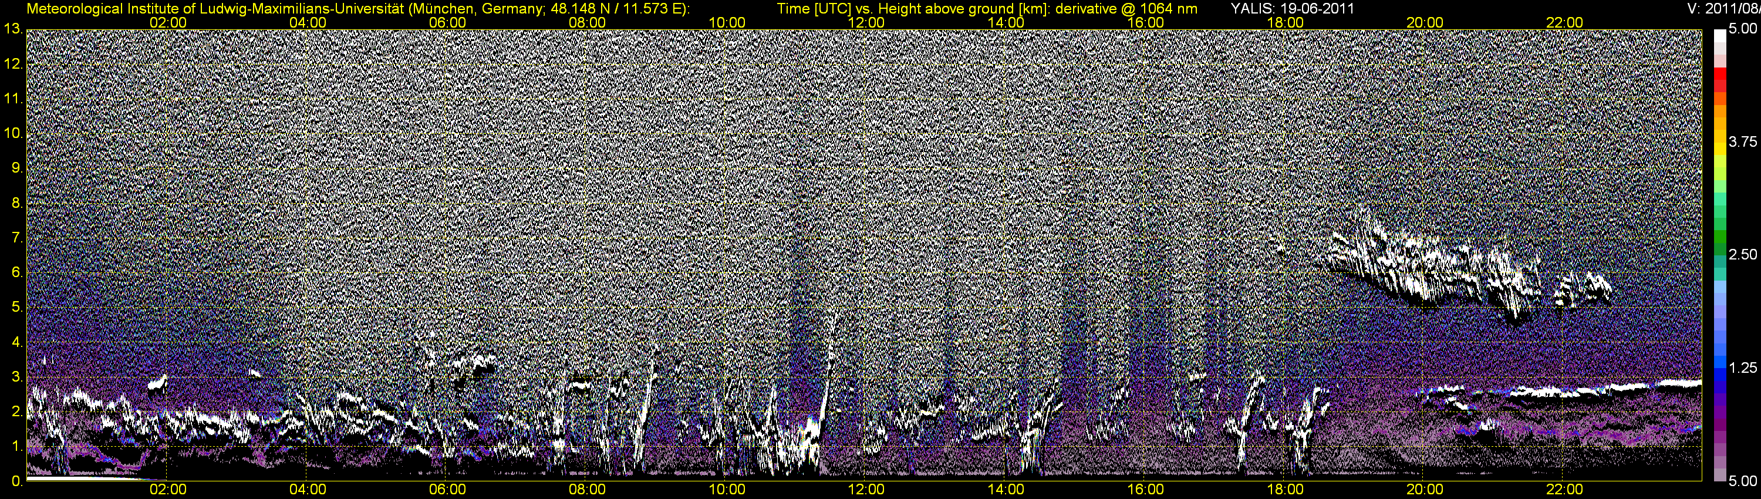Click the 10. km height axis label
The height and width of the screenshot is (499, 1761).
click(13, 133)
